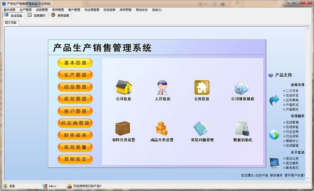This screenshot has height=191, width=314.
Task: Select the 系统导航 toolbar button
Action: [13, 15]
